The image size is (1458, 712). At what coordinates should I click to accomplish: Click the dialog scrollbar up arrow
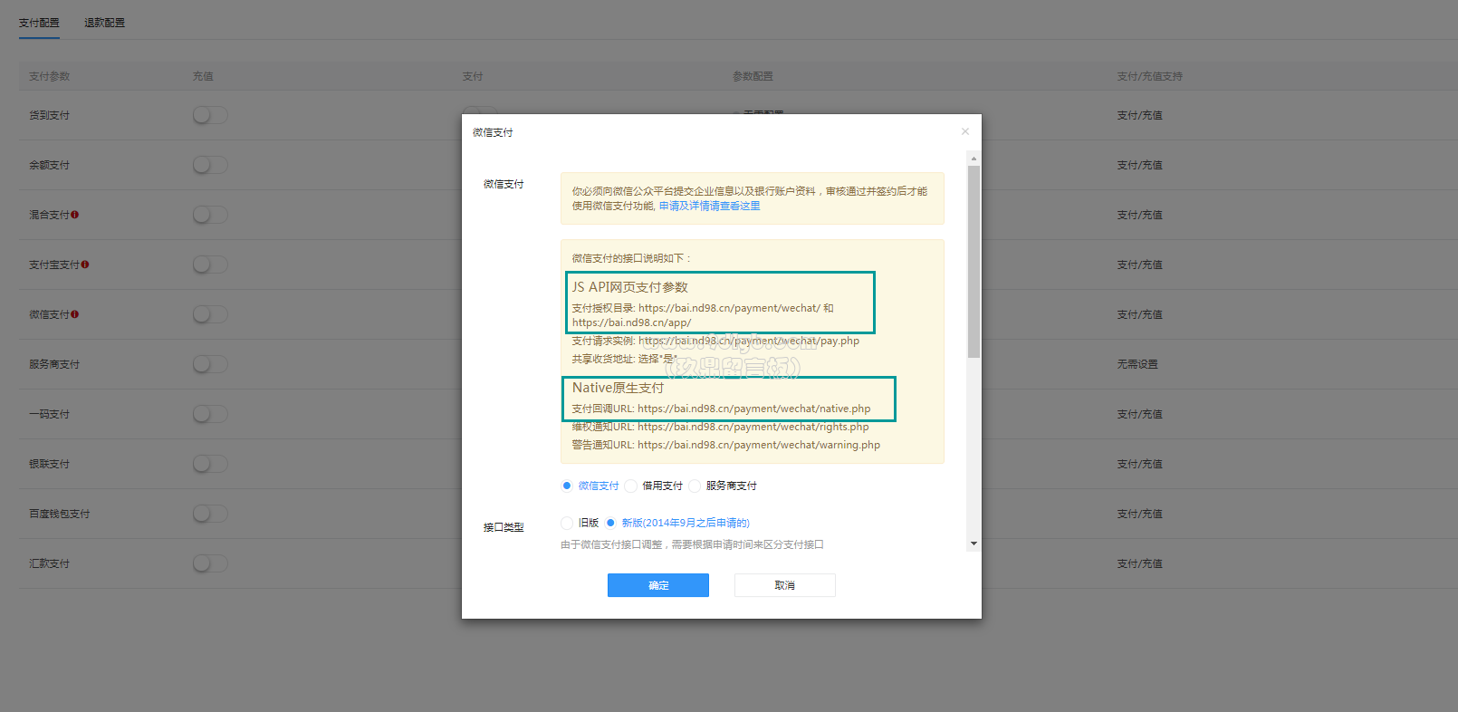[974, 159]
